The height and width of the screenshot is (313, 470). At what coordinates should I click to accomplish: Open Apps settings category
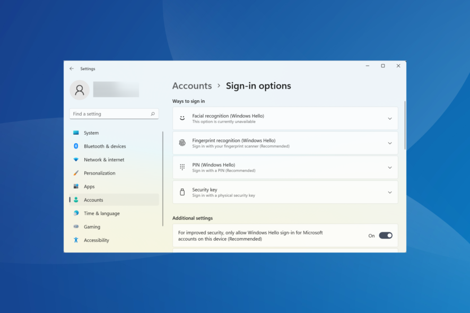pos(114,187)
